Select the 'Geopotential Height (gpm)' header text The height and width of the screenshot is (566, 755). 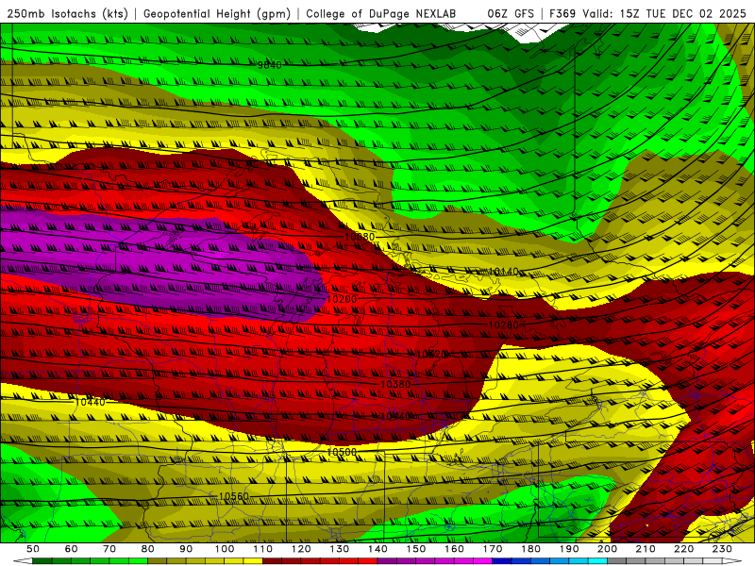(217, 14)
